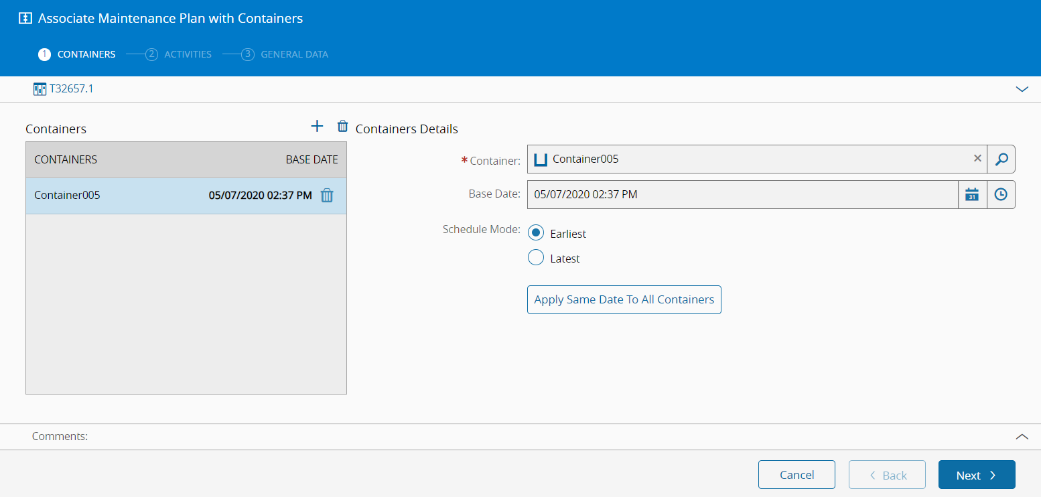The width and height of the screenshot is (1041, 497).
Task: Cancel the association wizard
Action: pos(796,475)
